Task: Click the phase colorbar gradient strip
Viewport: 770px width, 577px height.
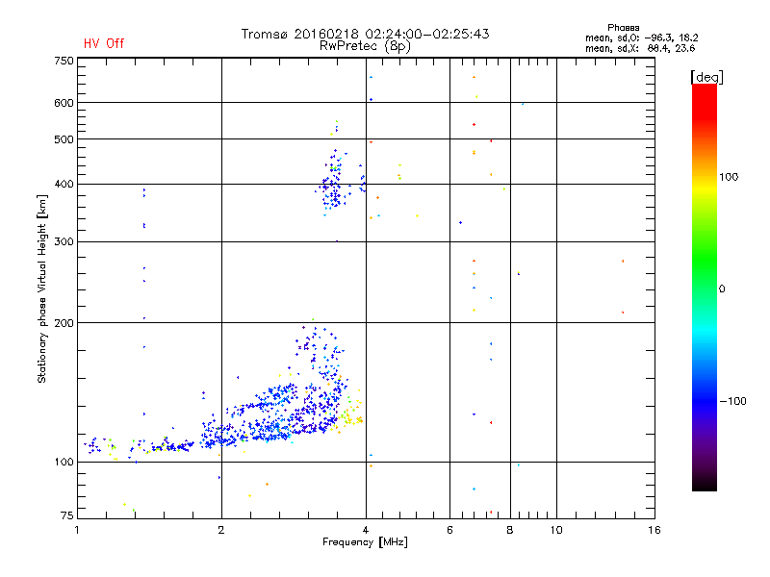Action: click(x=705, y=288)
